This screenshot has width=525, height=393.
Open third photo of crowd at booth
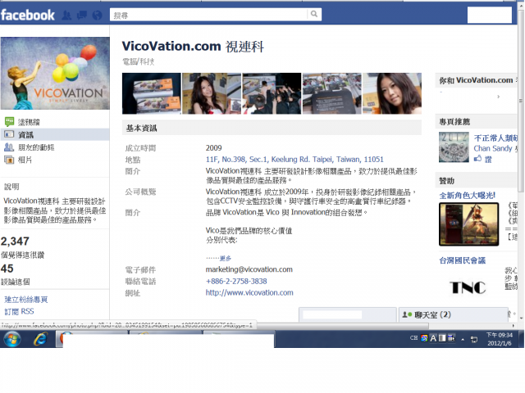pyautogui.click(x=272, y=93)
